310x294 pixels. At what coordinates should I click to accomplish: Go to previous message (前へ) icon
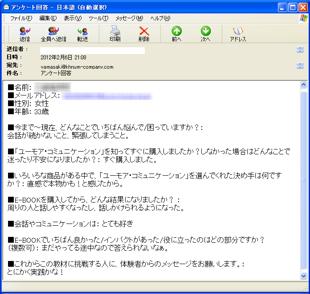pyautogui.click(x=177, y=34)
